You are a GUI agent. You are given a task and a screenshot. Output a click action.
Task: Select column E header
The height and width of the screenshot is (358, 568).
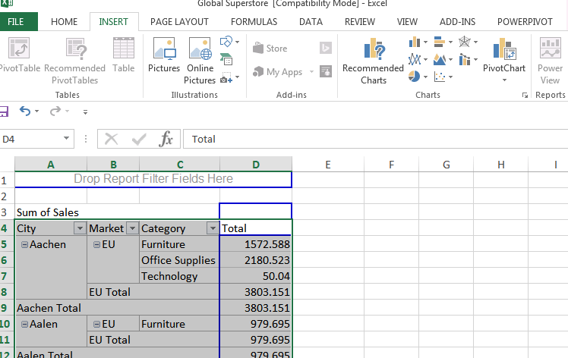point(328,165)
